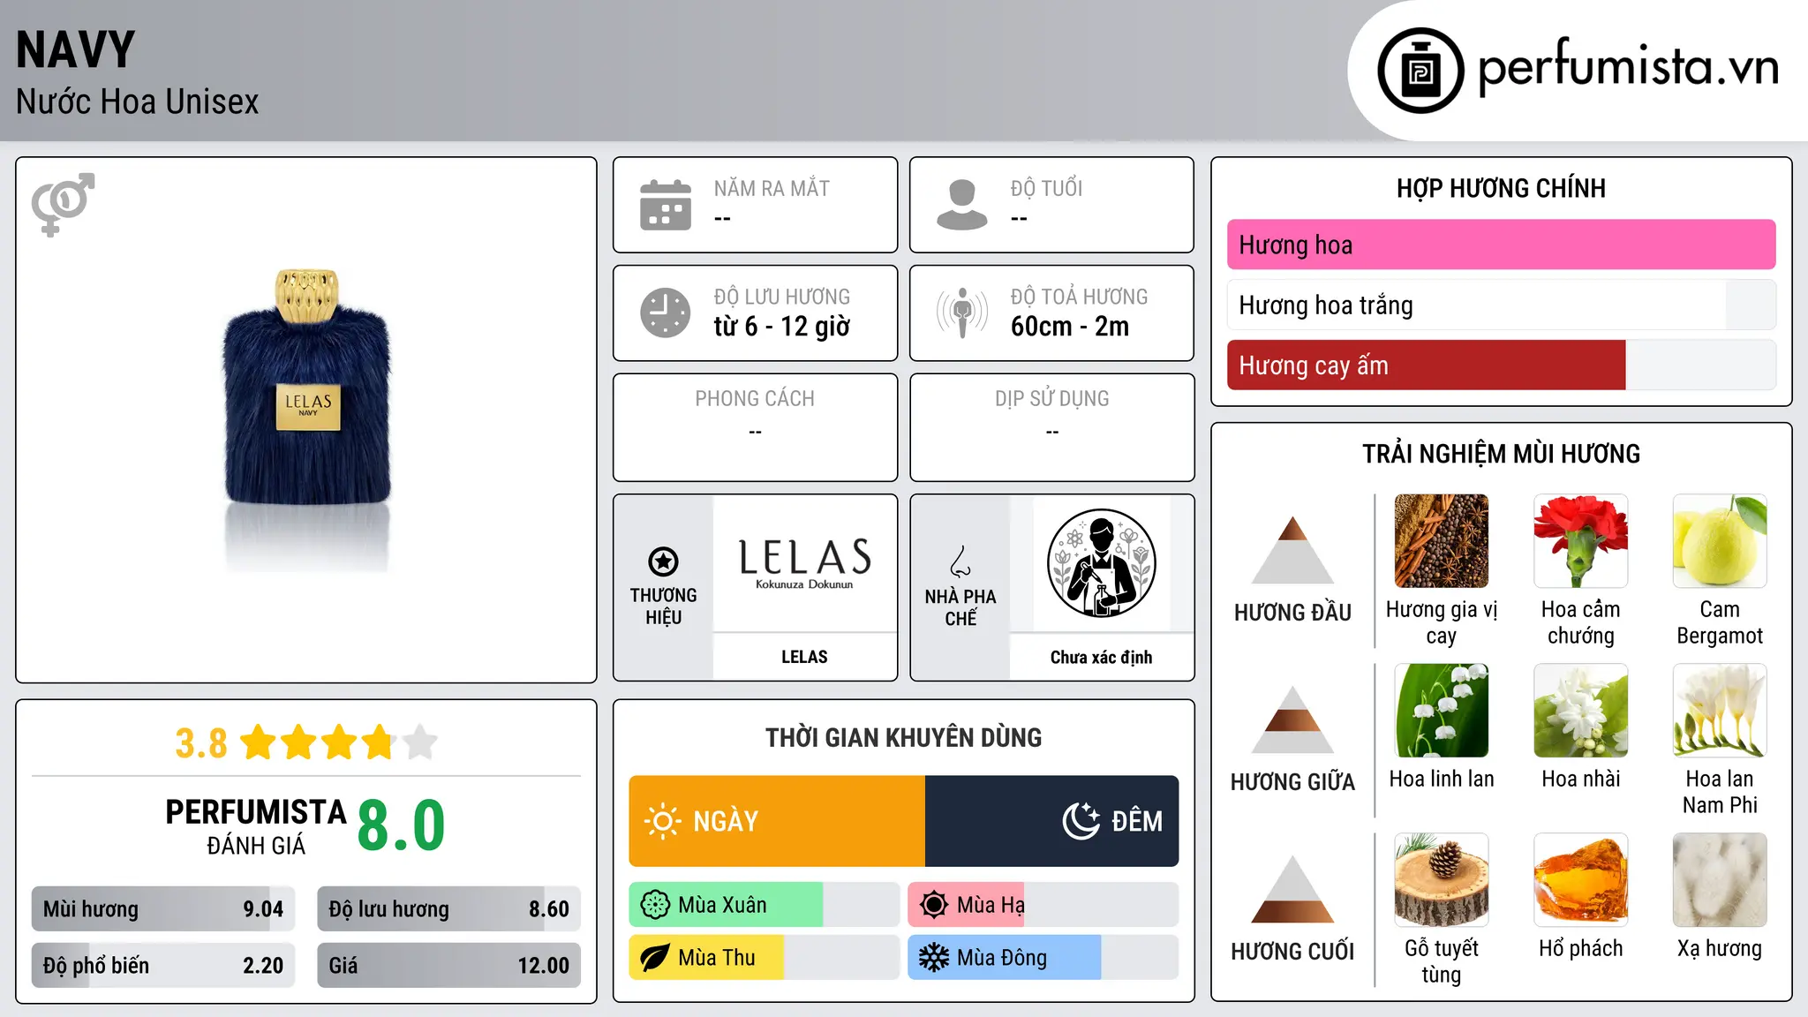Click the Mùa Đông season bar

click(x=1043, y=958)
